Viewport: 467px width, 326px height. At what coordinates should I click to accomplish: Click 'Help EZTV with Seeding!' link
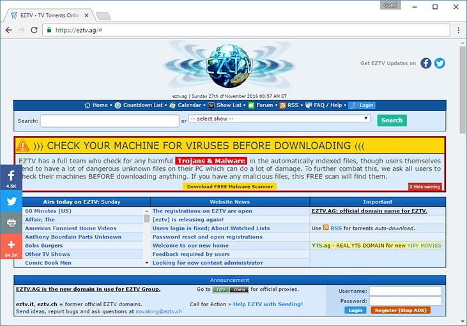[x=268, y=304]
